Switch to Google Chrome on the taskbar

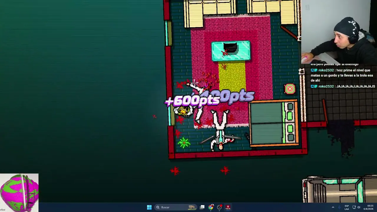point(211,207)
